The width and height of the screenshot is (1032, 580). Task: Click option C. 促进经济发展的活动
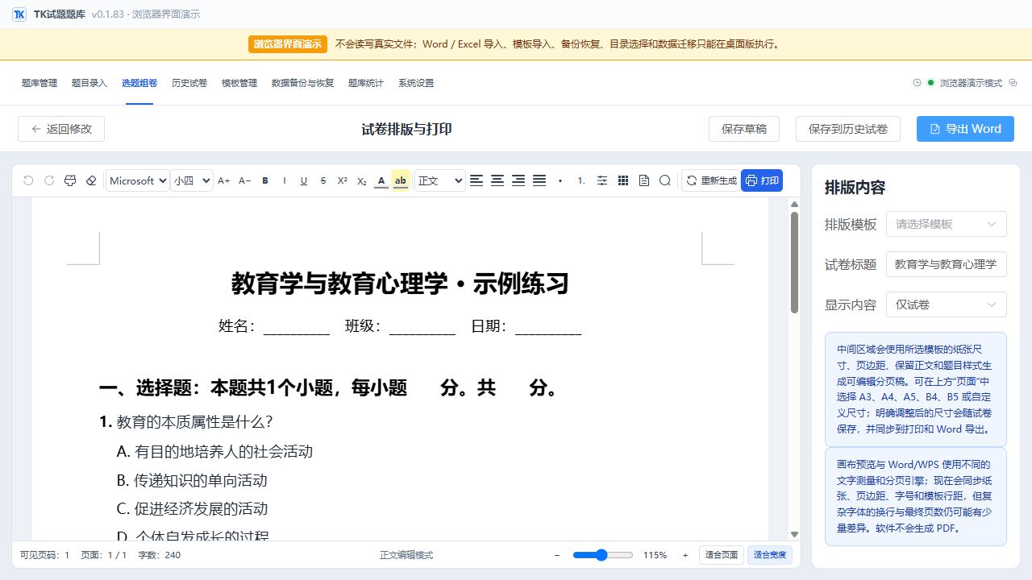[192, 509]
